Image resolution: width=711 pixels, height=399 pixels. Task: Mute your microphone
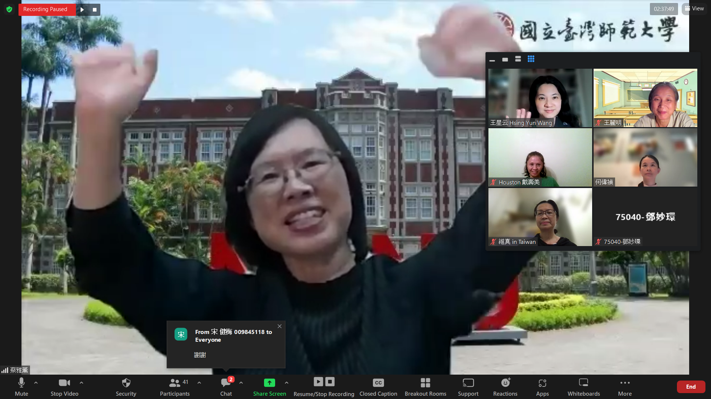click(21, 386)
